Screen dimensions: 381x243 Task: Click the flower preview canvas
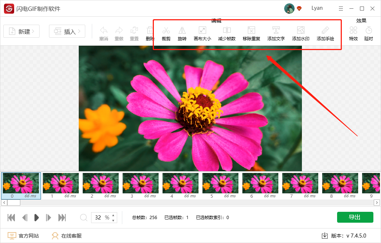click(x=190, y=108)
